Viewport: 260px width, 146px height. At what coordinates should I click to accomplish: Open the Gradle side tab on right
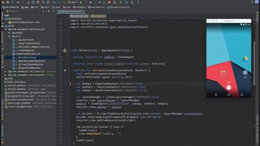(257, 17)
